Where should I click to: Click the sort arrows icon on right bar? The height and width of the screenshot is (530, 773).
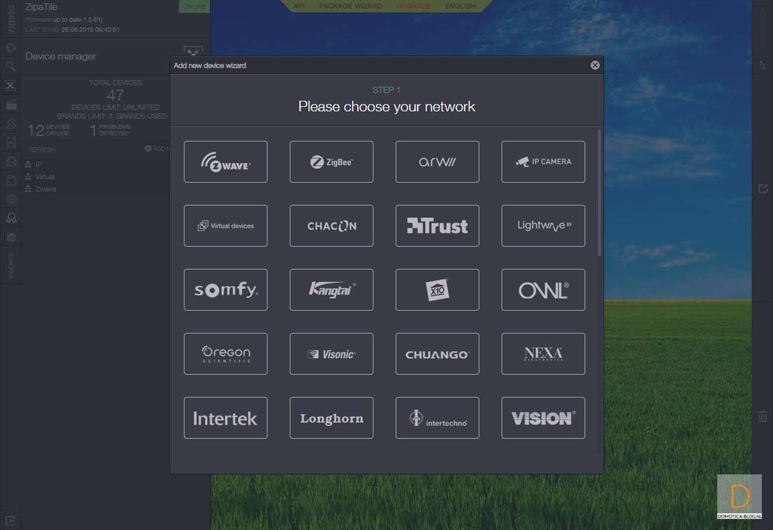click(763, 65)
